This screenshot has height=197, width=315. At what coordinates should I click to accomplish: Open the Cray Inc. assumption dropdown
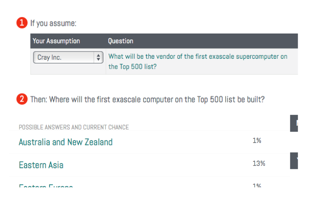[68, 57]
